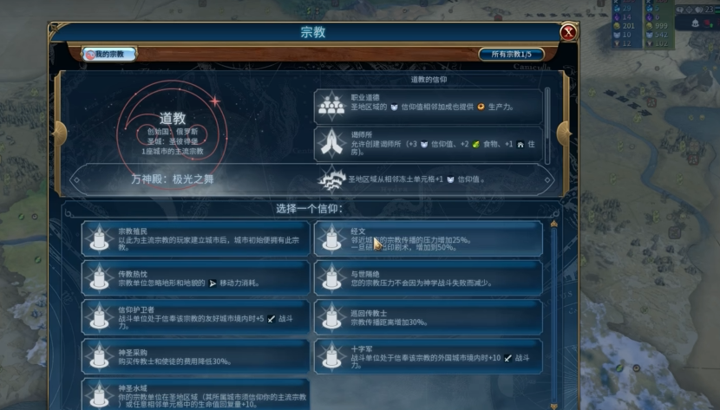Screen dimensions: 720x410
Task: Choose the 传教热忱 belief option
Action: (x=195, y=278)
